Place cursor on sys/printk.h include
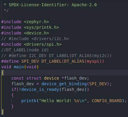 pos(30,27)
